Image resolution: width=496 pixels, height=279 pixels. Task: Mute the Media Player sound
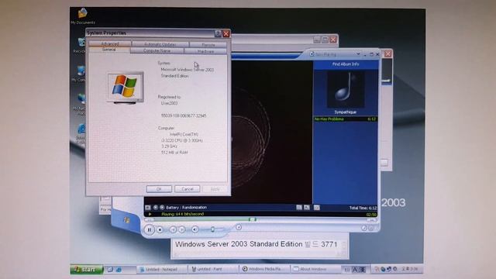[x=195, y=229]
